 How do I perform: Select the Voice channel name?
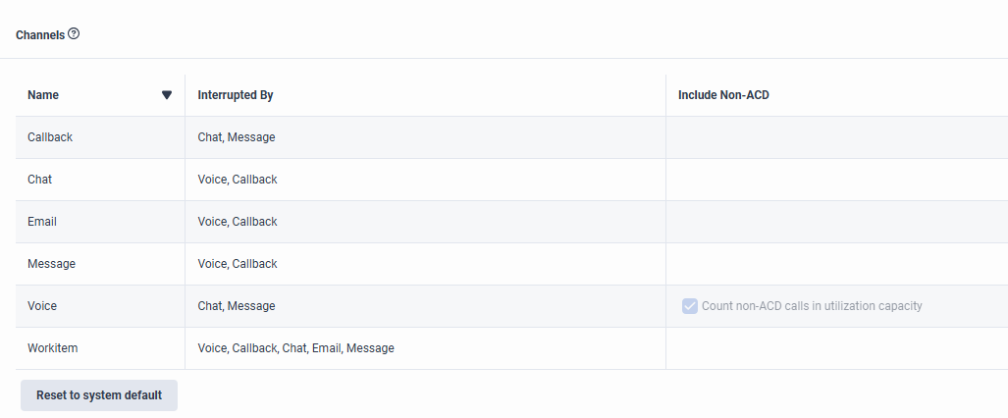point(42,306)
